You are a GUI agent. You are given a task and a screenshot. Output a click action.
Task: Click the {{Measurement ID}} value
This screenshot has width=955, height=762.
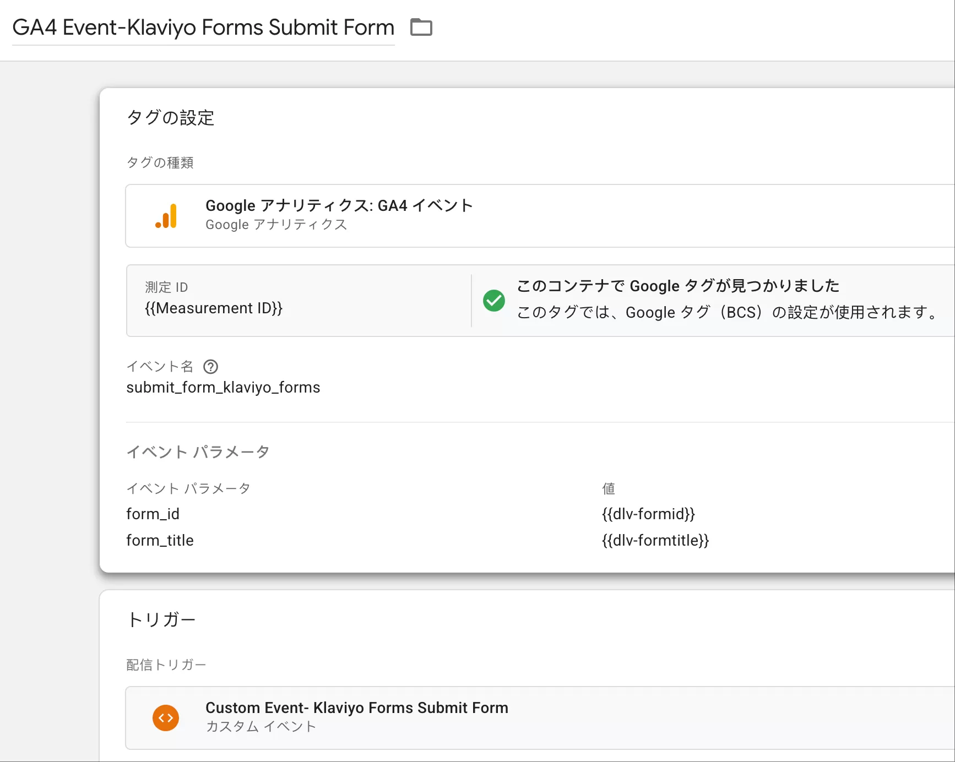pyautogui.click(x=214, y=308)
